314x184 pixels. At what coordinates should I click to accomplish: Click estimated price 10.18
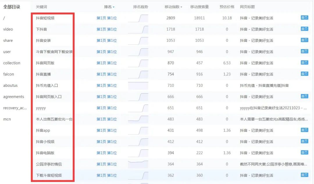pyautogui.click(x=227, y=18)
